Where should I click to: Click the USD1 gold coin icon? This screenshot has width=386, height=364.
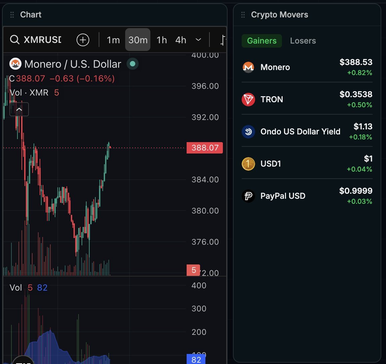tap(248, 164)
